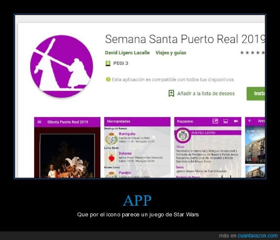This screenshot has width=280, height=240.
Task: Select the Perdón brotherhood entry
Action: pos(137,174)
